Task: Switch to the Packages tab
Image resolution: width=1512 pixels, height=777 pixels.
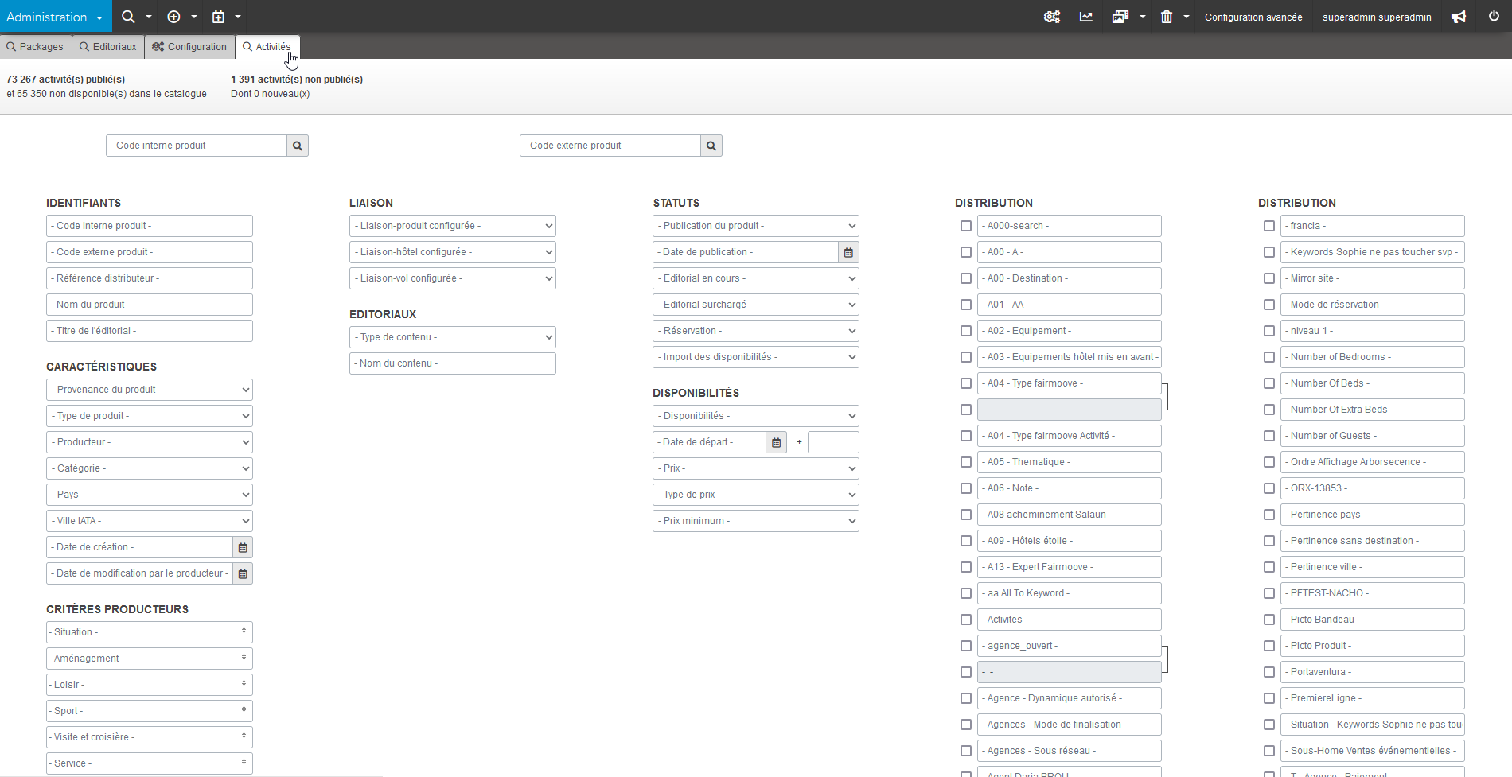Action: [x=35, y=47]
